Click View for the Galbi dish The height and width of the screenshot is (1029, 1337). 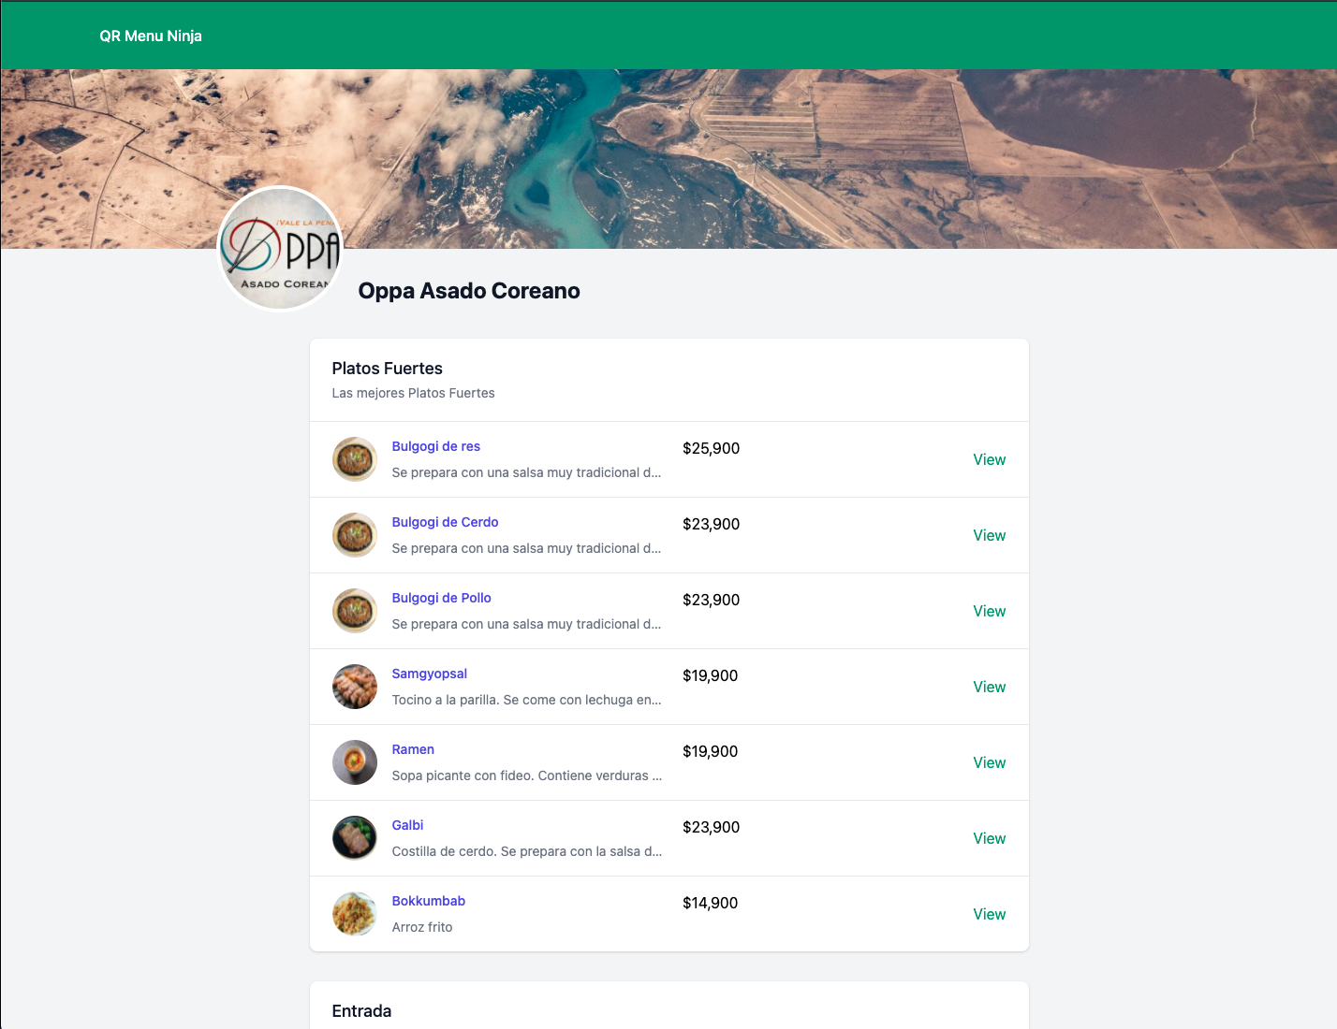click(x=989, y=838)
